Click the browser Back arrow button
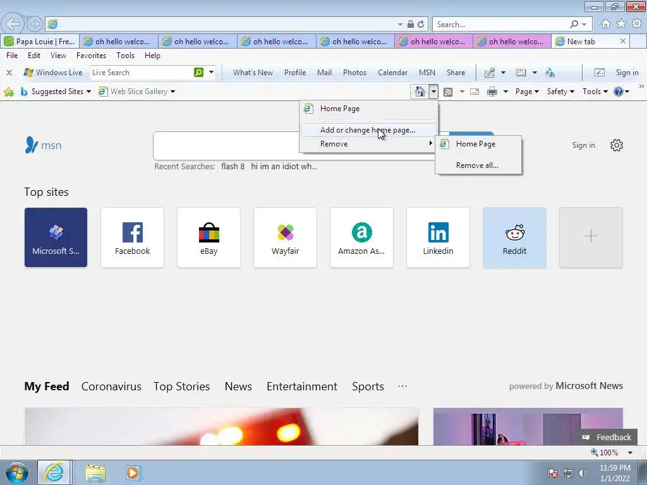This screenshot has width=647, height=485. [x=13, y=24]
